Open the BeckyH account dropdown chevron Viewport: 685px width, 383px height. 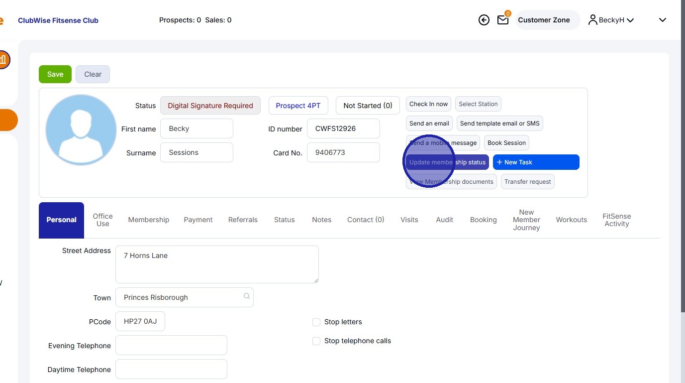pos(630,20)
